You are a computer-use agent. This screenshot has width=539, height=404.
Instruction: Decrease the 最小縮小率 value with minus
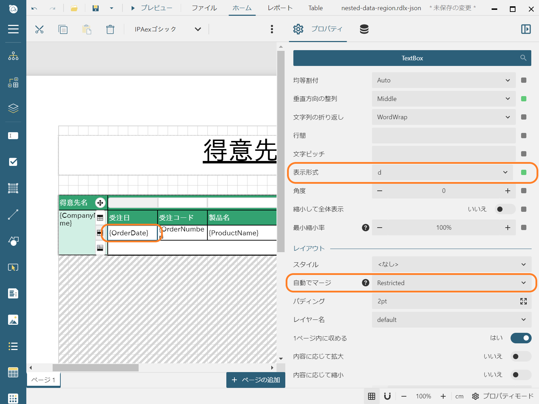pos(379,228)
